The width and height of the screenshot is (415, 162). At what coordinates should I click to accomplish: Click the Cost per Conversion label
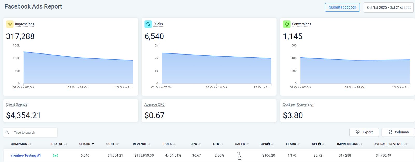[x=299, y=104]
